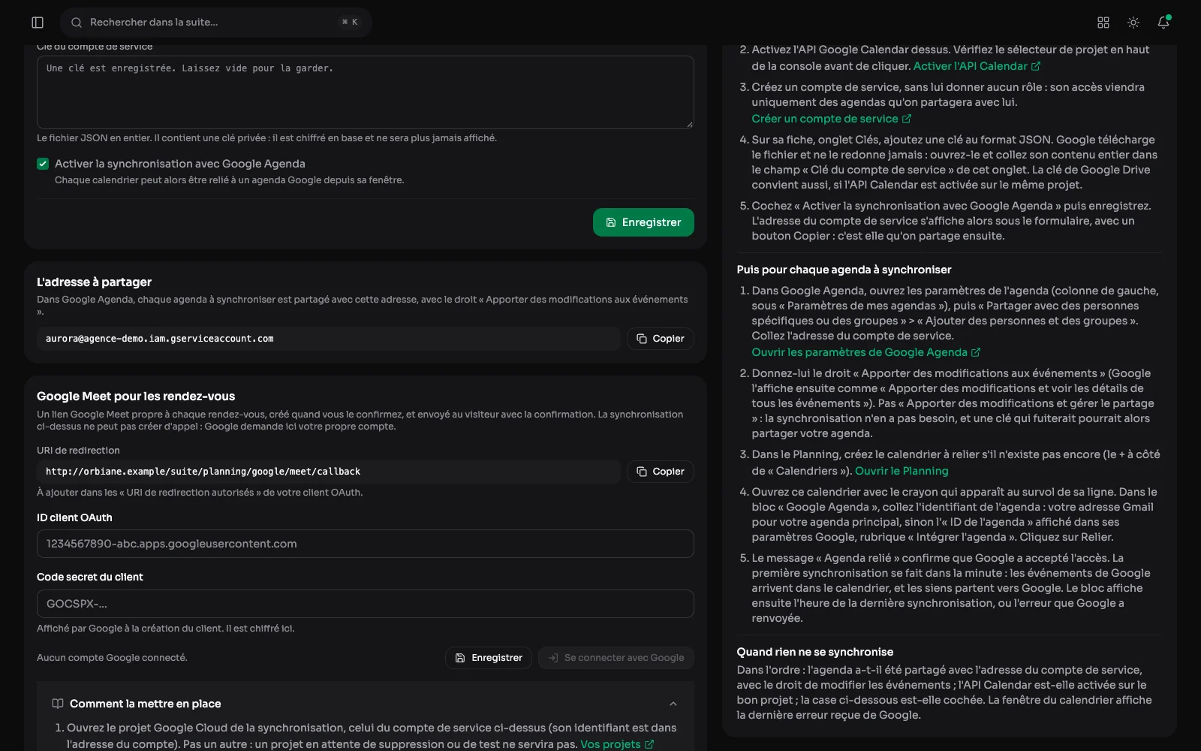Screen dimensions: 1201x751
Task: Click the Aucun compte Google connecté status
Action: [112, 658]
